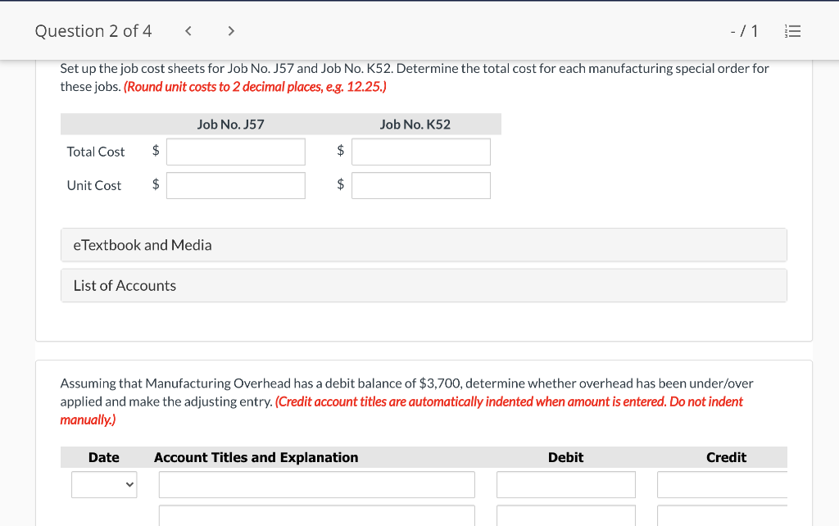Click the Job No. K52 column header
The width and height of the screenshot is (839, 526).
point(415,125)
